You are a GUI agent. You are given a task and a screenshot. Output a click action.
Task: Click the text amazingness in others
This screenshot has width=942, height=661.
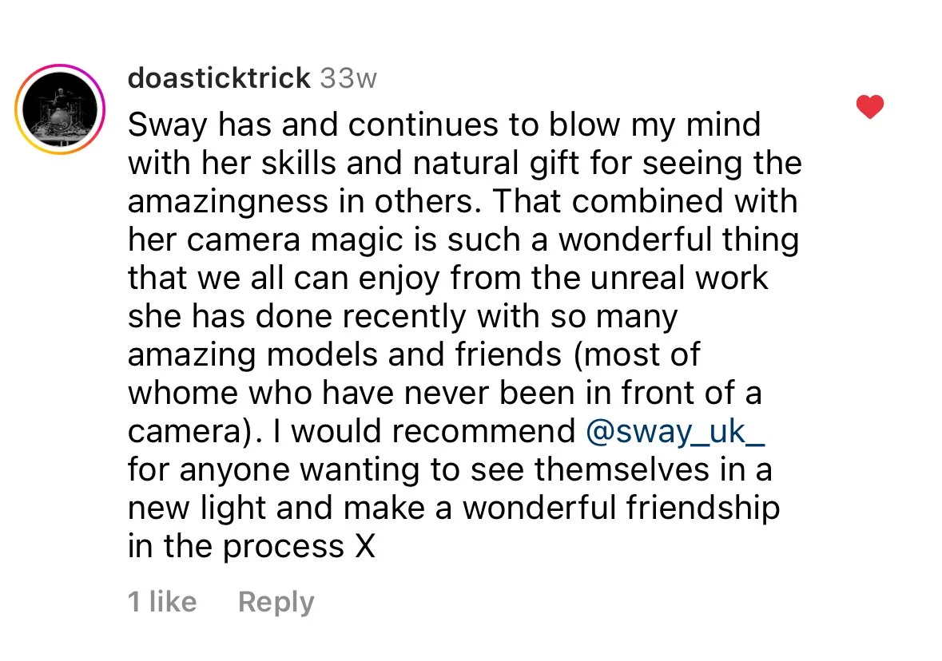[x=303, y=201]
